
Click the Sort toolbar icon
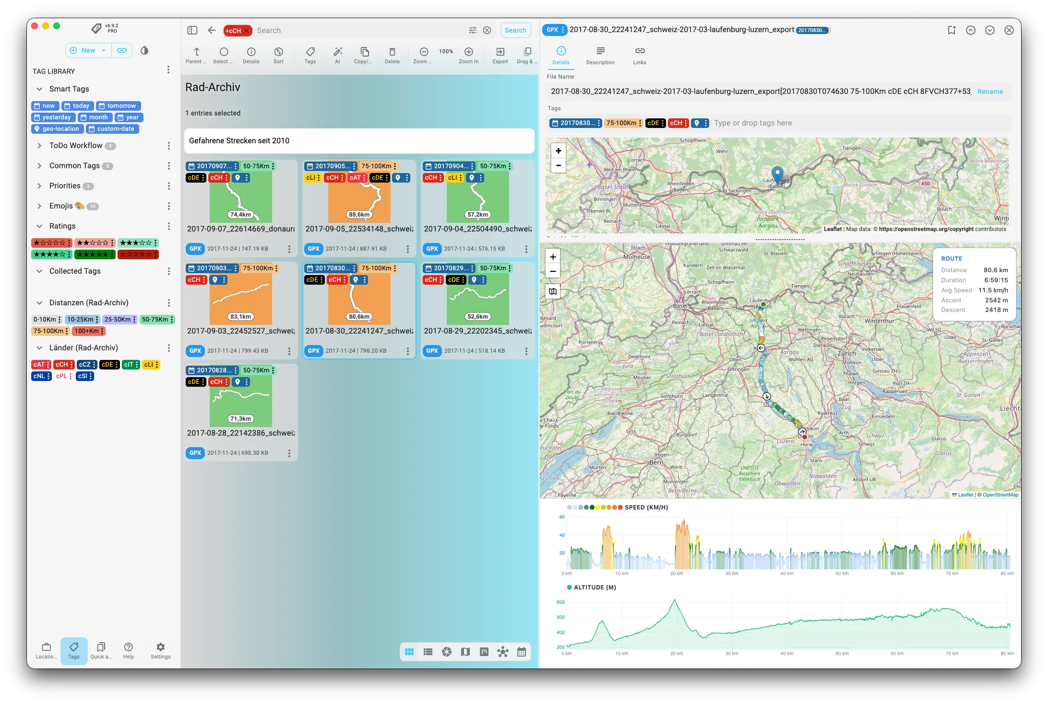pos(278,52)
